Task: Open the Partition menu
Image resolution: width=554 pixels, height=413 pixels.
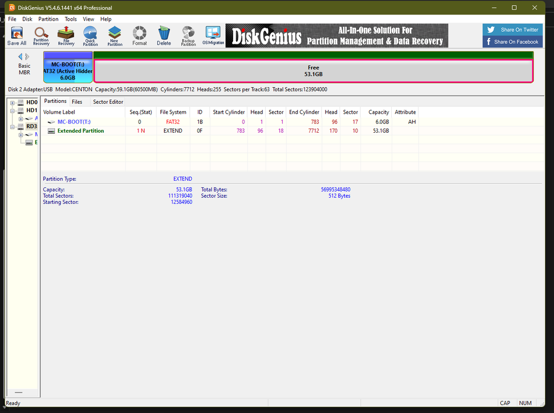Action: 49,19
